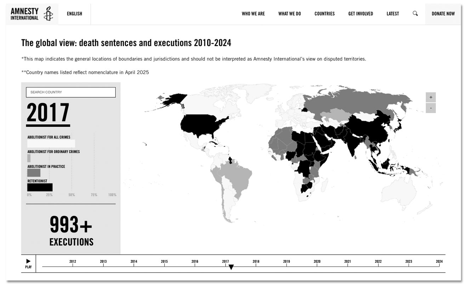Click the timeline triangle slider handle

[x=231, y=267]
